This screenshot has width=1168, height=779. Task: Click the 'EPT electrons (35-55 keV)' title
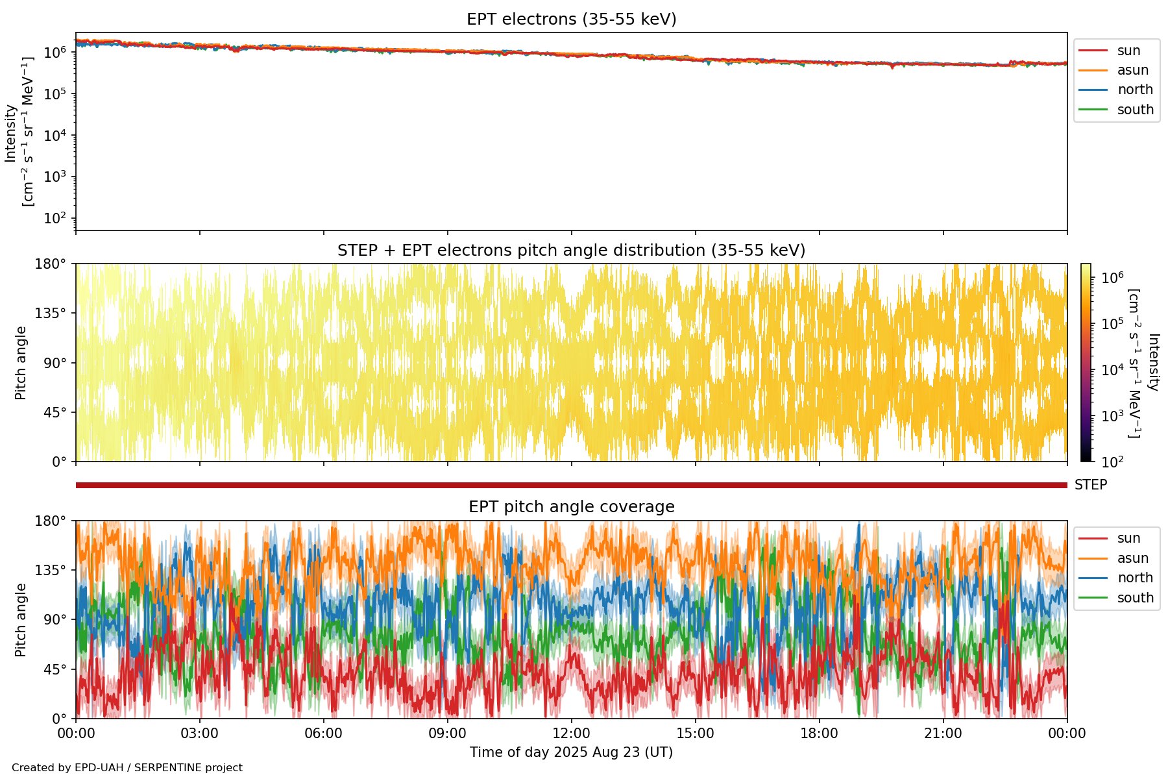tap(571, 19)
